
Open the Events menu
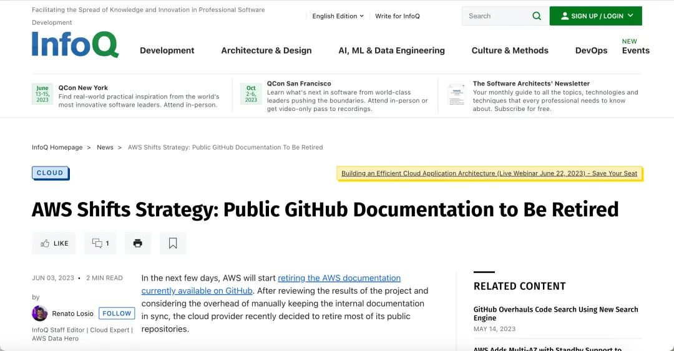pyautogui.click(x=636, y=50)
